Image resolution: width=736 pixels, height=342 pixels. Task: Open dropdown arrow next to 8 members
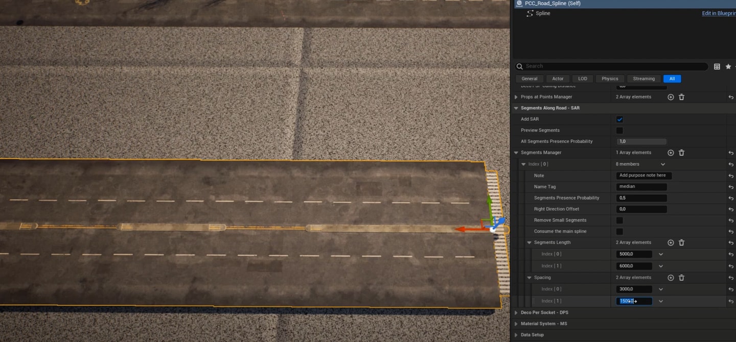tap(663, 164)
